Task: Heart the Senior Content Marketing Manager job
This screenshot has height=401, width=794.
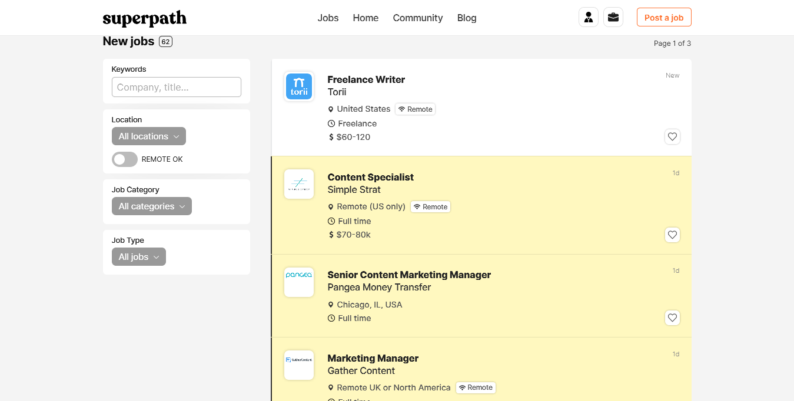Action: coord(672,318)
